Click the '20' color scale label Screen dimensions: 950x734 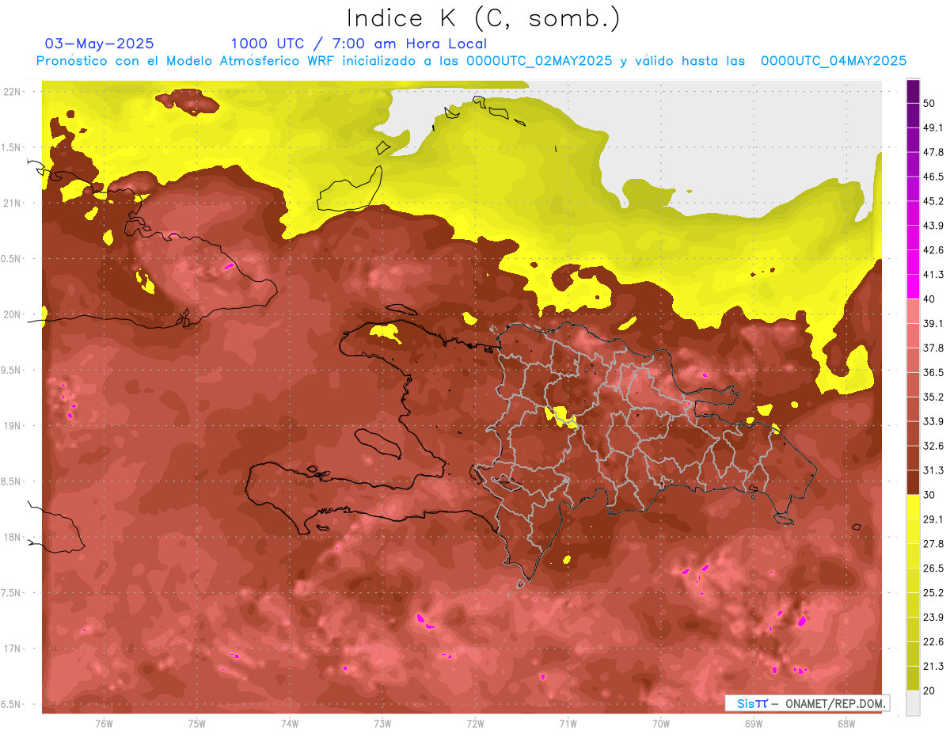[x=930, y=690]
